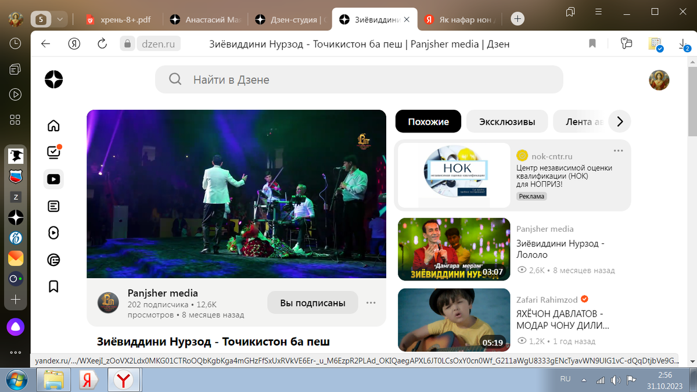Select the Похожие tab

pyautogui.click(x=428, y=121)
